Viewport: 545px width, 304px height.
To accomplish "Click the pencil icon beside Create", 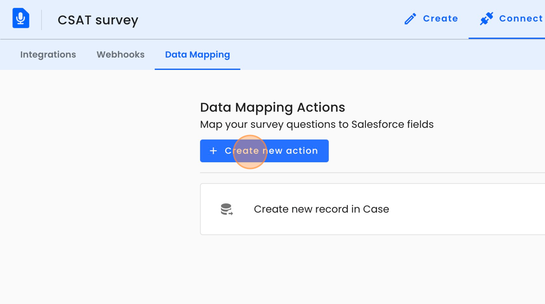I will click(410, 19).
